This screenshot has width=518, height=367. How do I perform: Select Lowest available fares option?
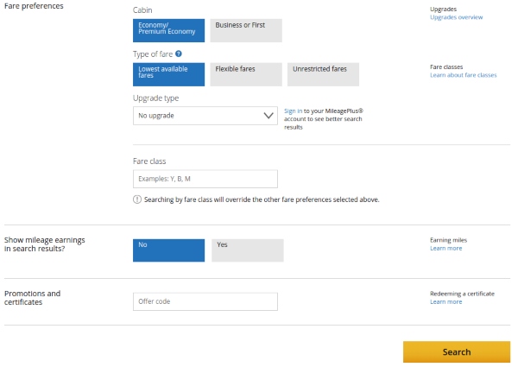[169, 73]
